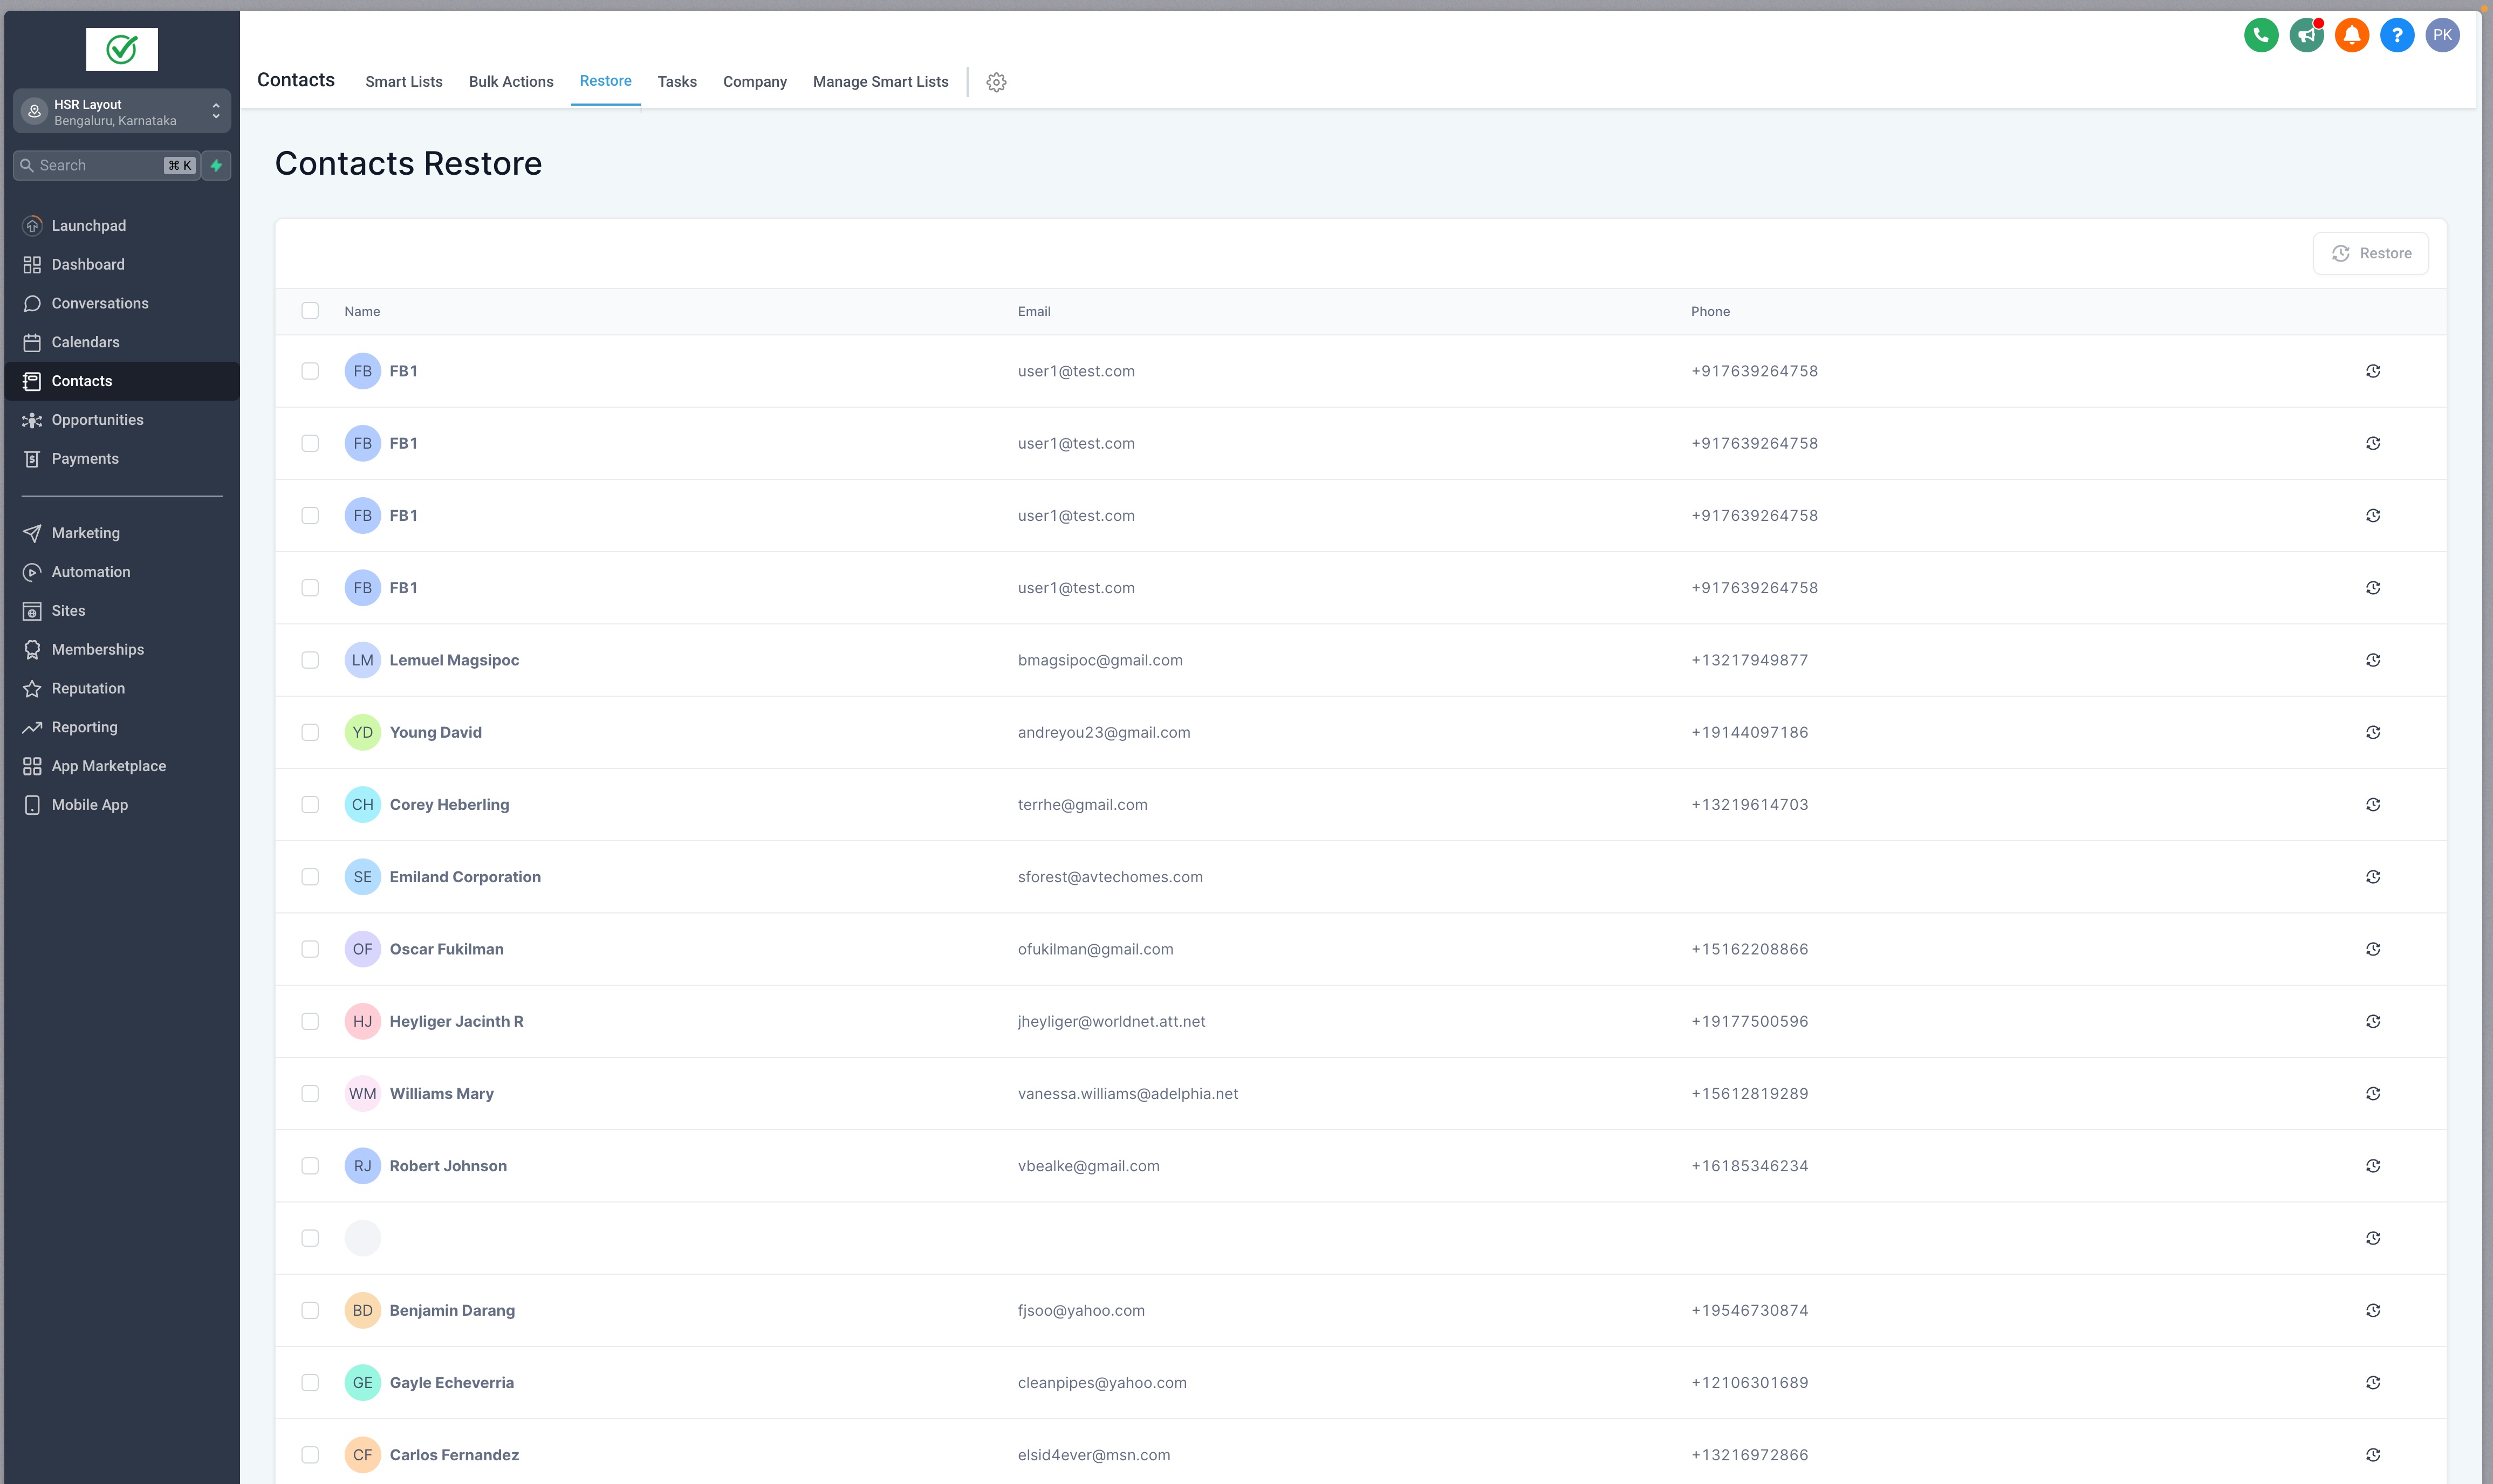2493x1484 pixels.
Task: Click the blue help question mark icon
Action: 2396,35
